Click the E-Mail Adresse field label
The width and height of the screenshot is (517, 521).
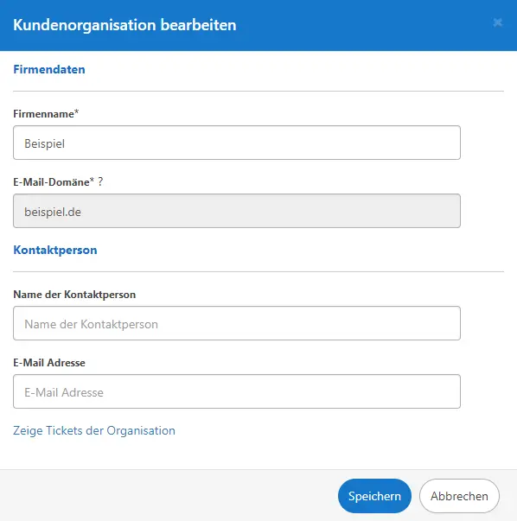(49, 363)
